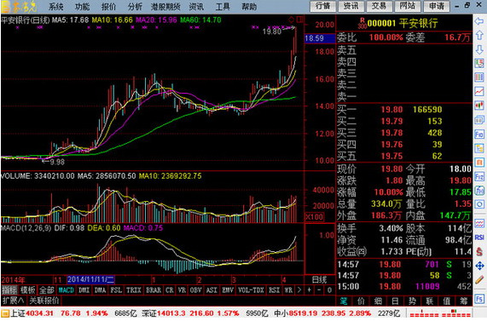Viewport: 487px width, 321px height.
Task: Click the 资讯 button at top right
Action: click(x=351, y=6)
